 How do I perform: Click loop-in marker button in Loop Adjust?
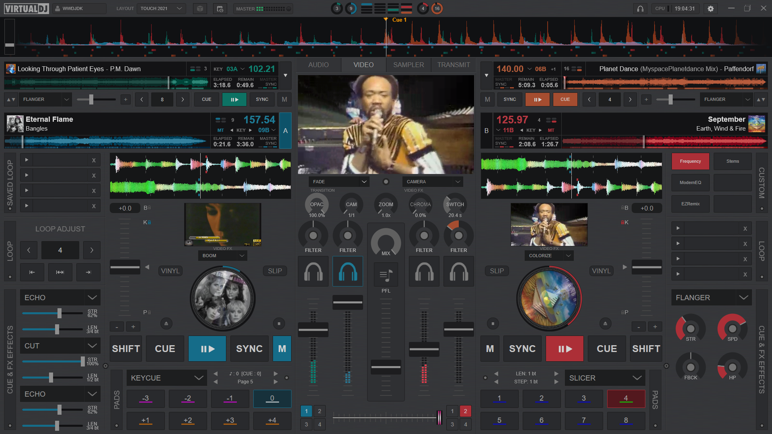coord(32,272)
